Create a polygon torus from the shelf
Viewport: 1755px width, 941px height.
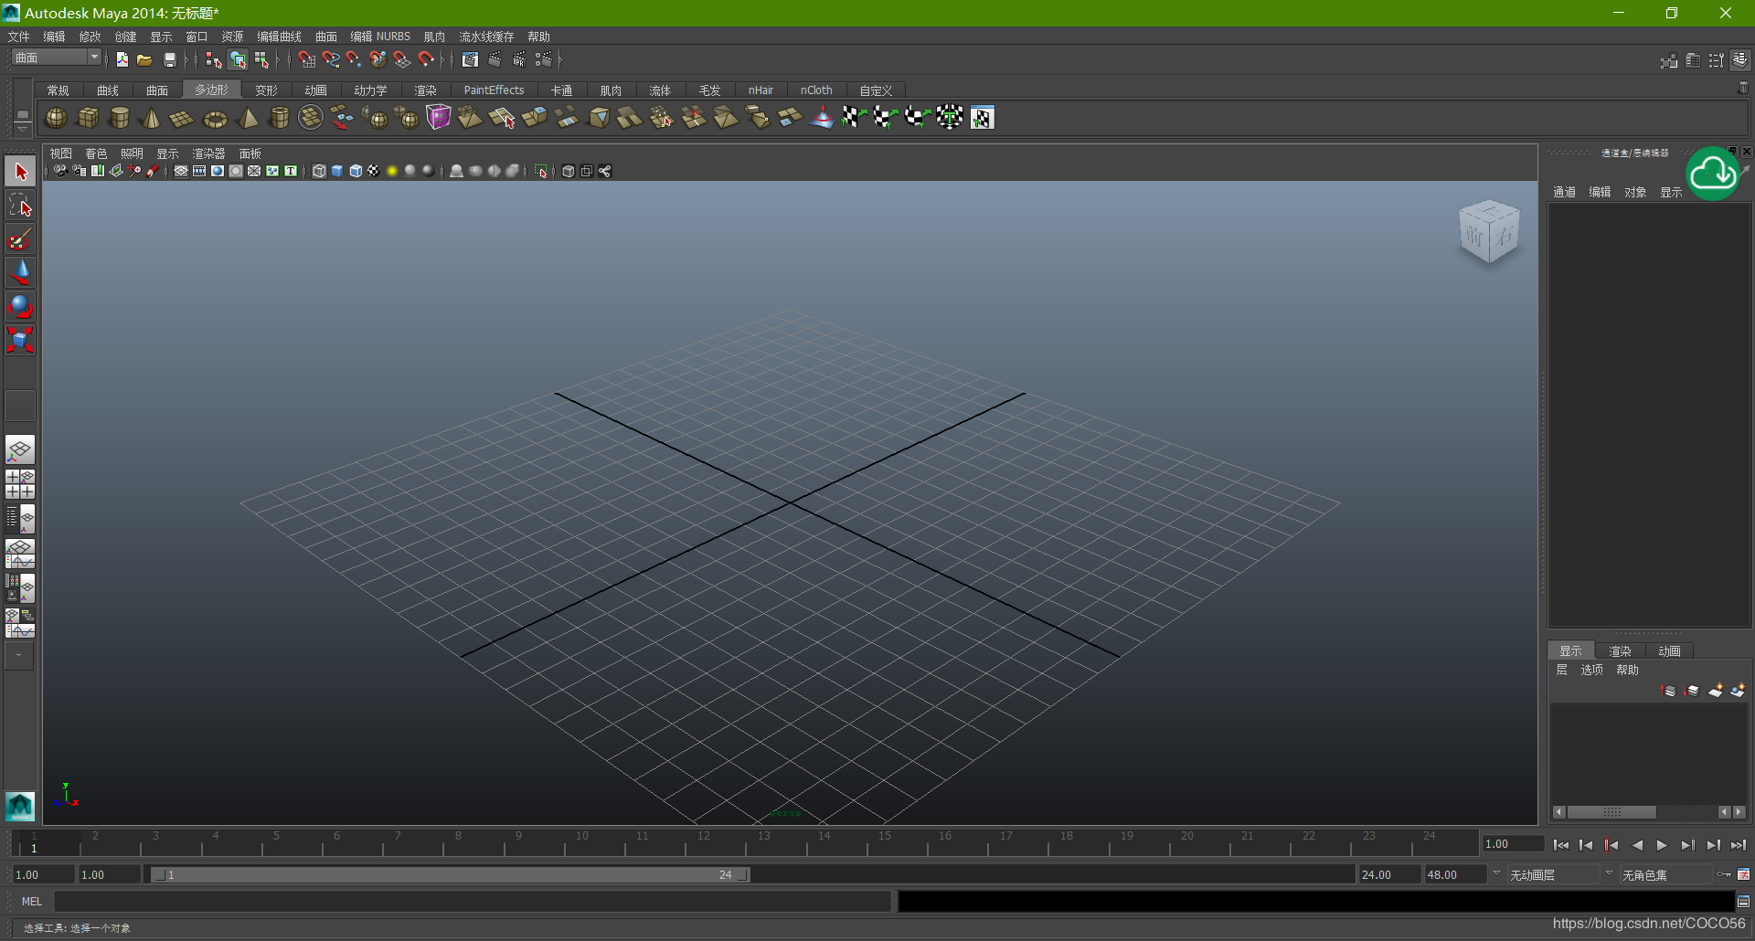point(215,119)
